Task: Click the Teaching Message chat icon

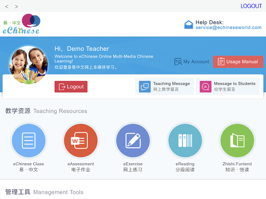Action: pos(145,87)
